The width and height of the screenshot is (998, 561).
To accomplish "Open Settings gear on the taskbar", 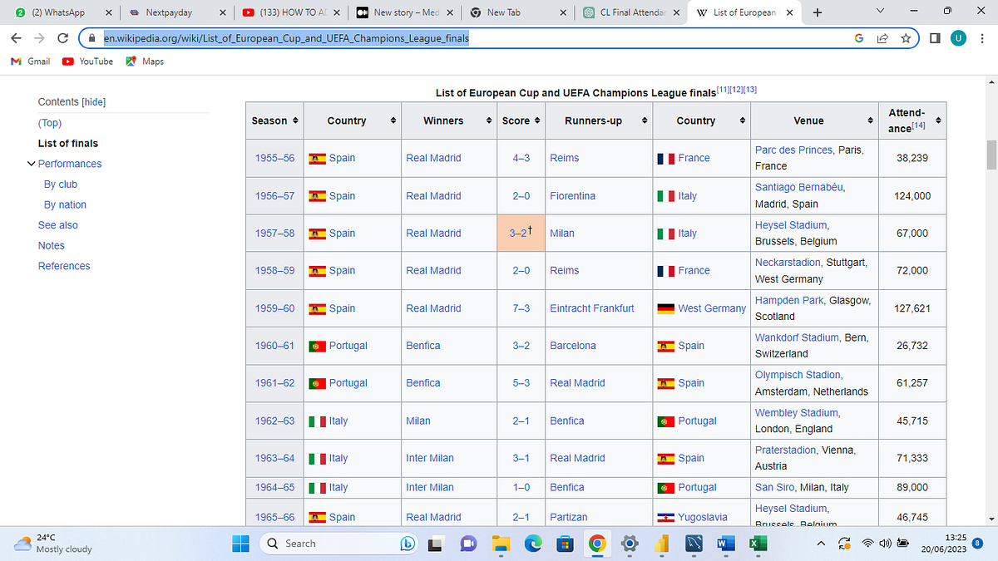I will [x=630, y=544].
